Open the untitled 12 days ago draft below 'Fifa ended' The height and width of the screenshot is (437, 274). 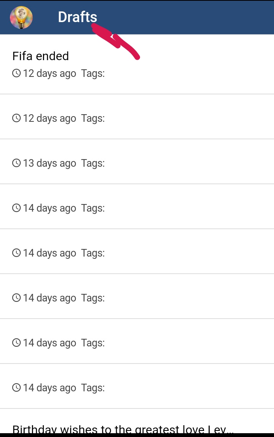(x=137, y=117)
